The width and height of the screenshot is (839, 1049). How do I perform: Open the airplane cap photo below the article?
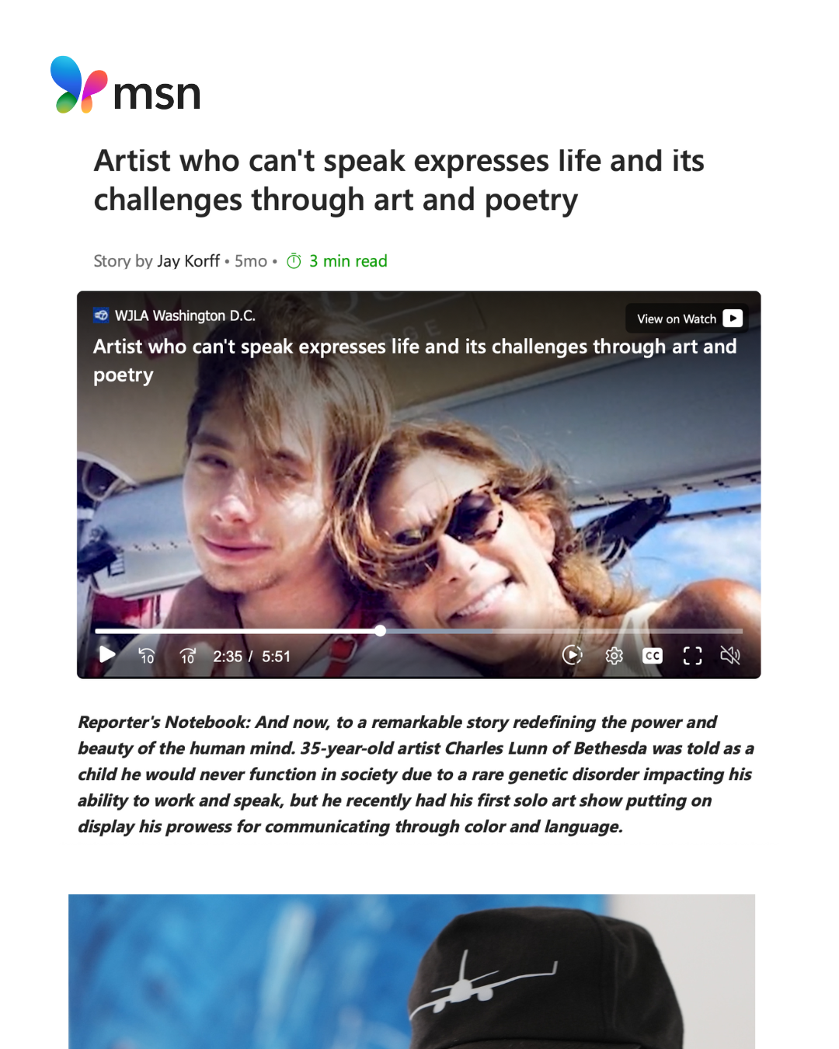pyautogui.click(x=412, y=971)
